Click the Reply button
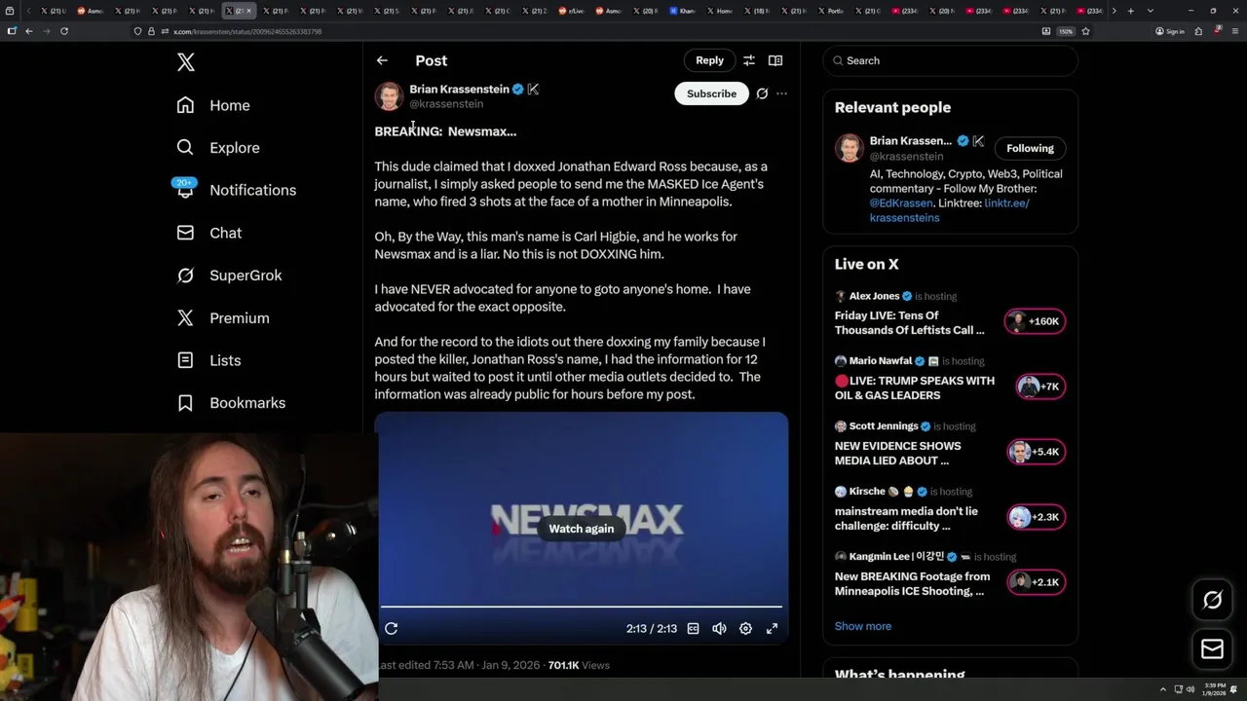This screenshot has height=701, width=1247. click(709, 60)
